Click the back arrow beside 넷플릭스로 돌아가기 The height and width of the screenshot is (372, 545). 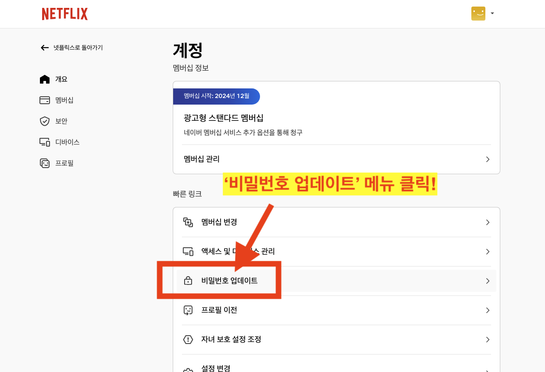pos(44,47)
